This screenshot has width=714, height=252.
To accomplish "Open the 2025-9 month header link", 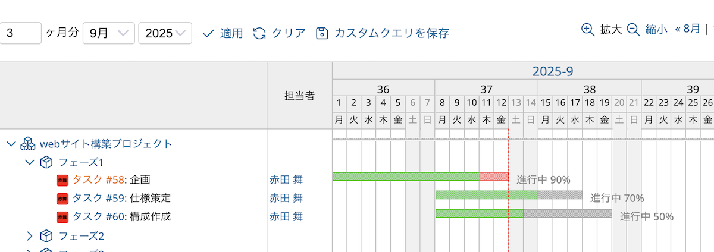I will tap(553, 71).
